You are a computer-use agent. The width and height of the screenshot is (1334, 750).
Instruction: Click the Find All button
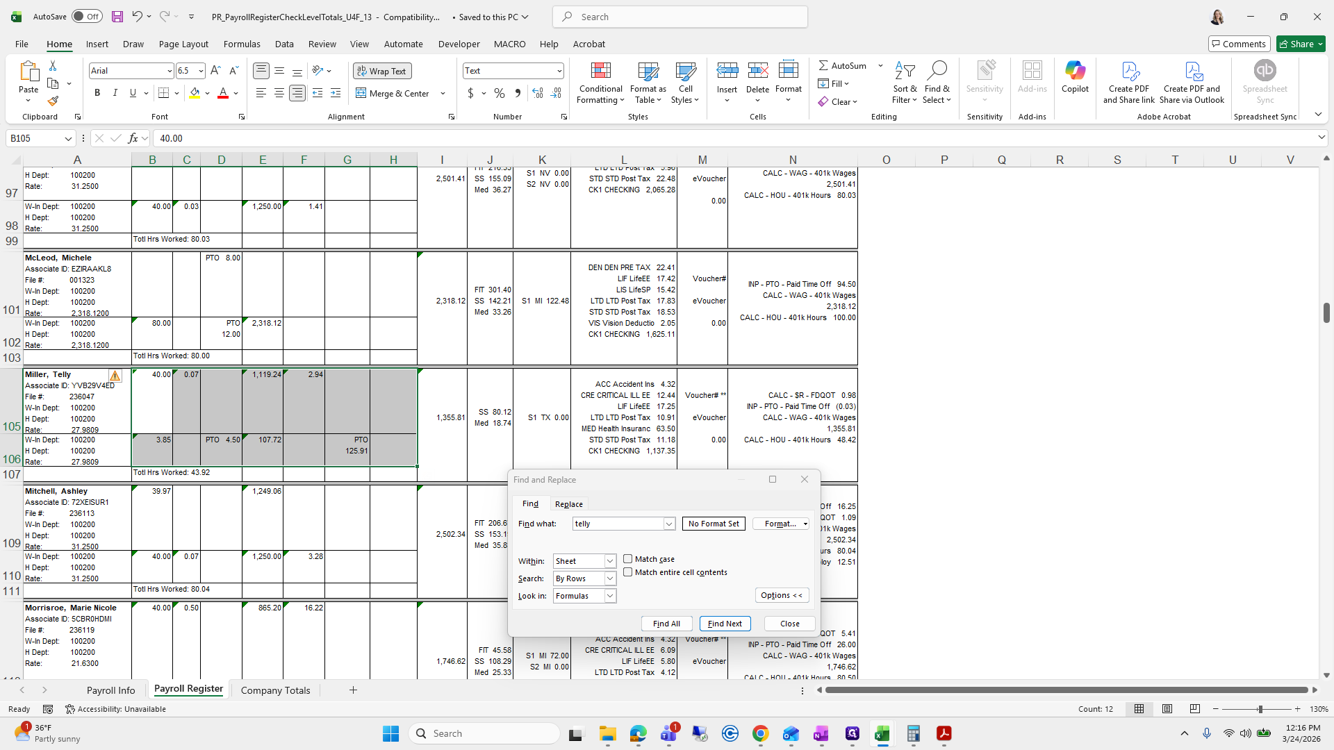666,624
